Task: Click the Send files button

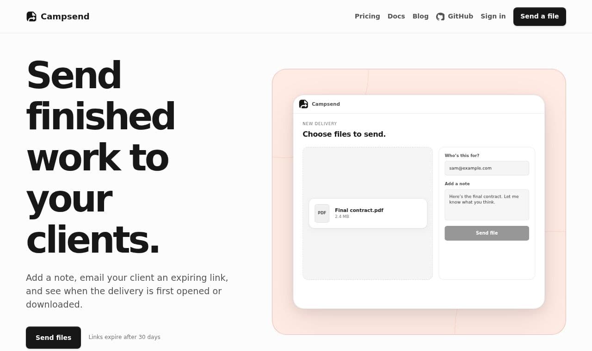Action: pyautogui.click(x=53, y=338)
